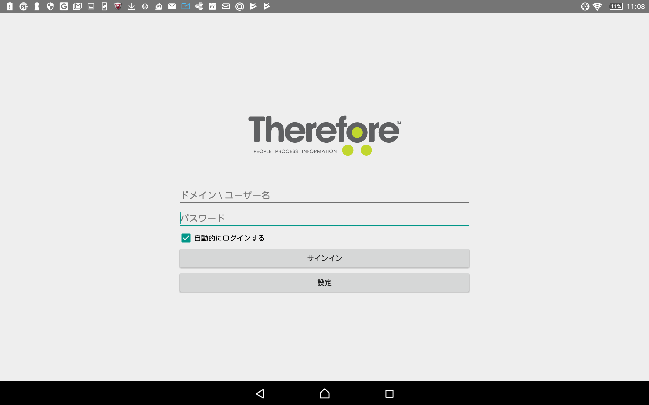Viewport: 649px width, 405px height.
Task: Tap the solid white mail envelope icon
Action: click(x=172, y=6)
